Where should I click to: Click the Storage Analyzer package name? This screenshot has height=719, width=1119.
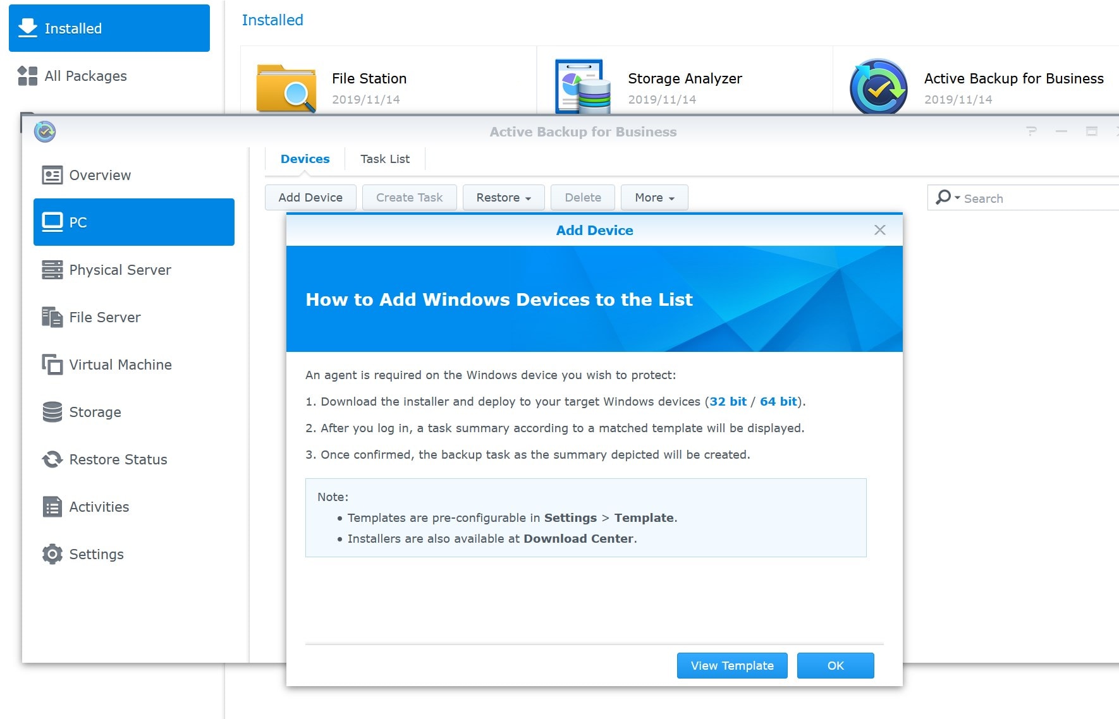pyautogui.click(x=685, y=78)
